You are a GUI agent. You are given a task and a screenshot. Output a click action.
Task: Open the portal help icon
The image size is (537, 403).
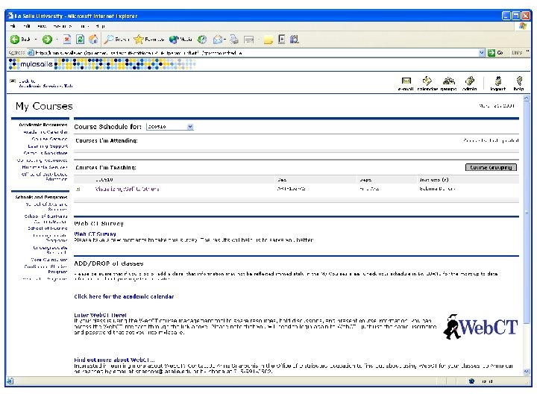coord(519,84)
